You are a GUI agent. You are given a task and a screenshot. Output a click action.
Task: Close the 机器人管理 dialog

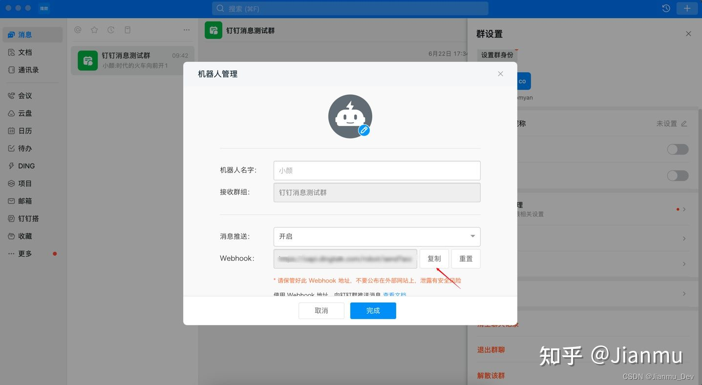click(x=500, y=74)
